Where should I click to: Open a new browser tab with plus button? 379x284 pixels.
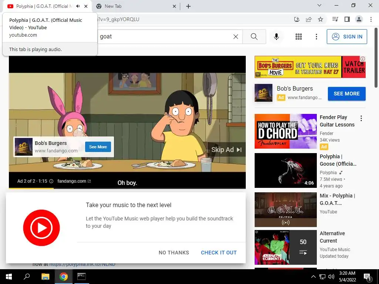click(188, 6)
